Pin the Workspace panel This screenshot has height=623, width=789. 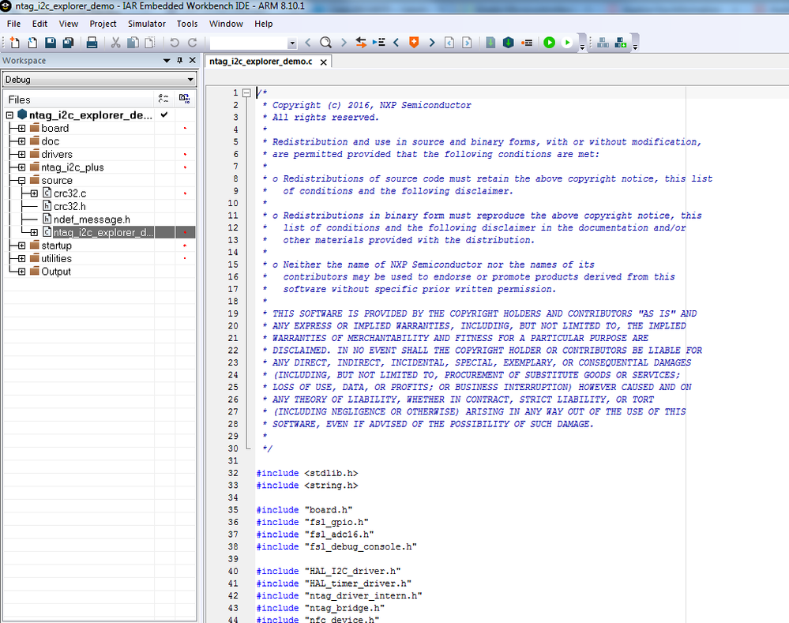[179, 60]
